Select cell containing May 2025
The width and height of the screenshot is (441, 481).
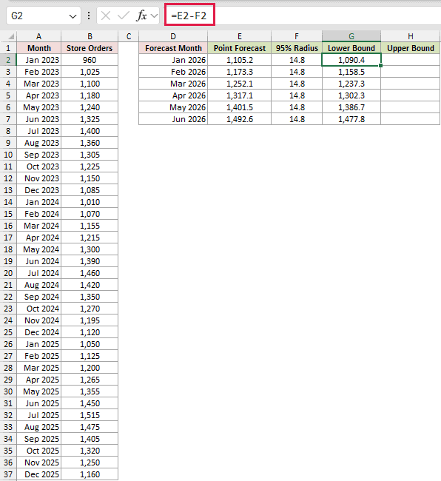point(39,391)
